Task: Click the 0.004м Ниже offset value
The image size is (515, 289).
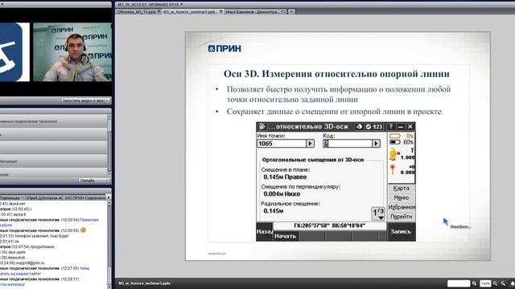Action: point(282,194)
